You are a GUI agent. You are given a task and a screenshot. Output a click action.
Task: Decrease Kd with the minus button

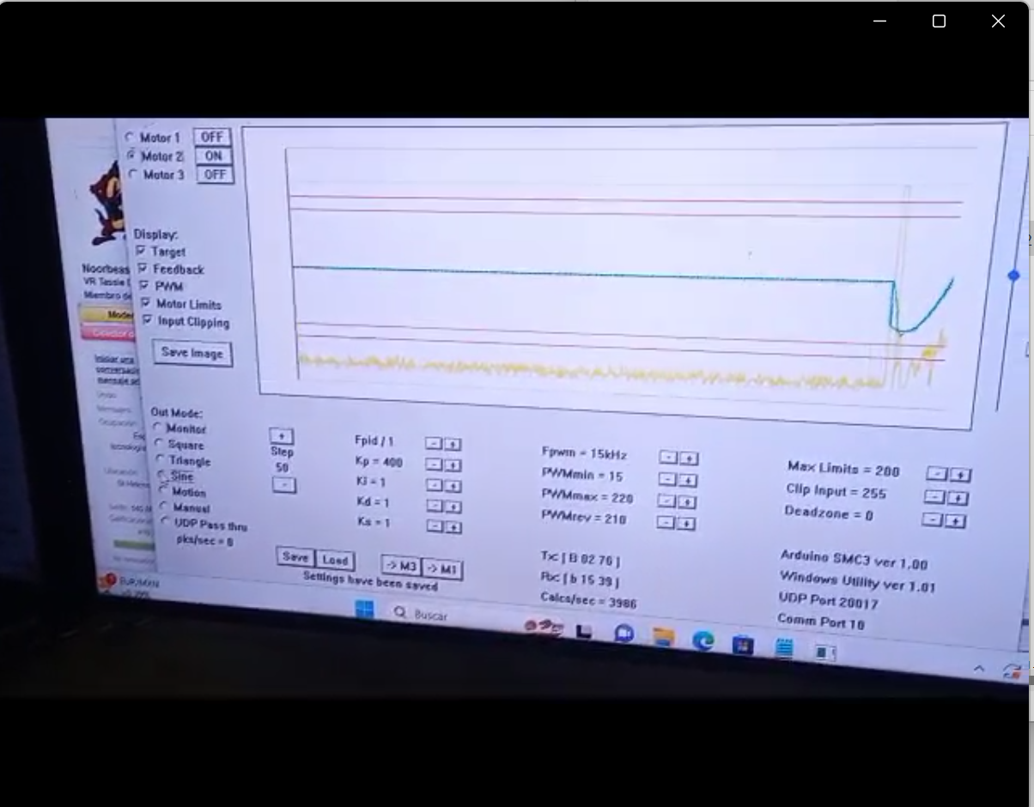pyautogui.click(x=435, y=506)
